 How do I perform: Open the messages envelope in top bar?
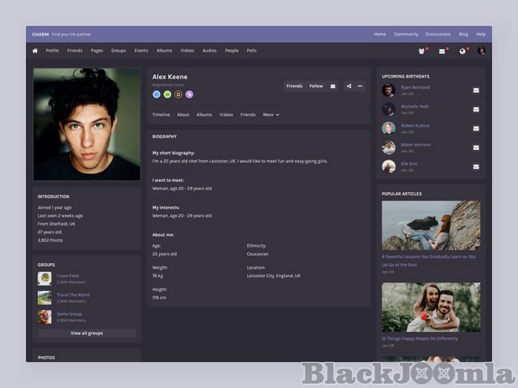point(442,51)
